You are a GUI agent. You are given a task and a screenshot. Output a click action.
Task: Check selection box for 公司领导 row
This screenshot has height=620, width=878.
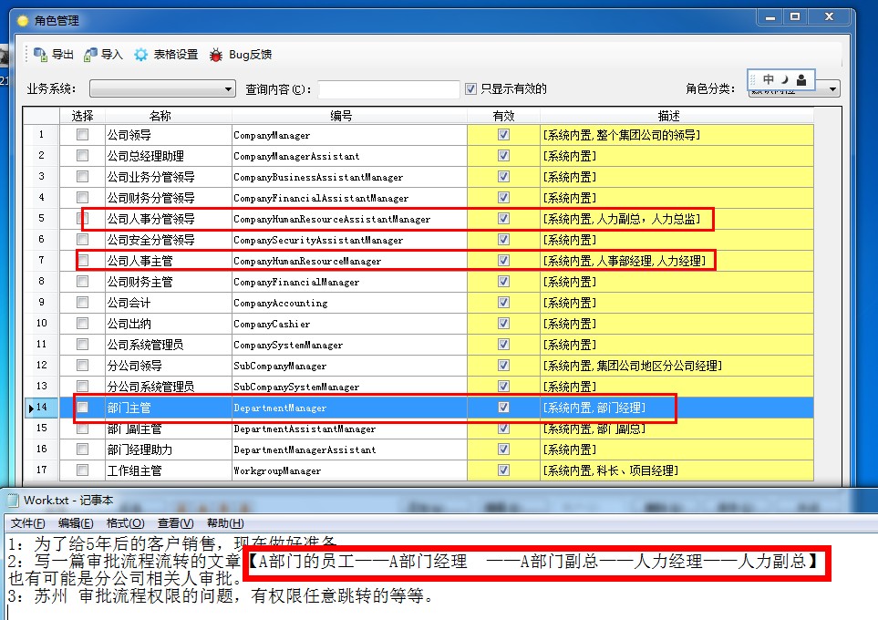(x=82, y=134)
